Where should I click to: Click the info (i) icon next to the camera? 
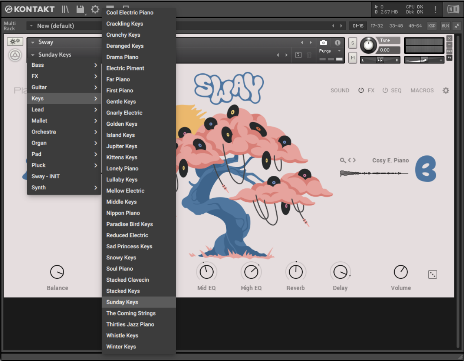click(338, 42)
